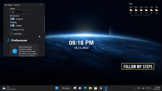
Task: Open Task View from the taskbar
Action: click(x=75, y=88)
